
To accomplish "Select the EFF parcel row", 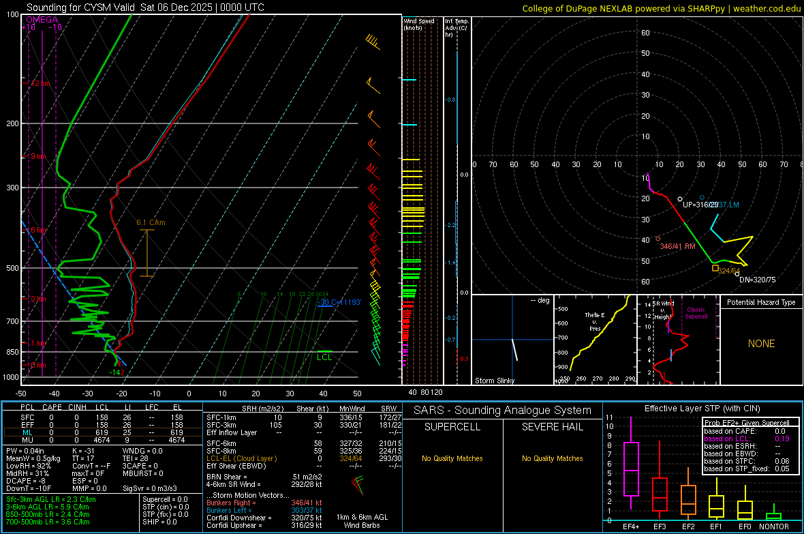I will pos(102,425).
